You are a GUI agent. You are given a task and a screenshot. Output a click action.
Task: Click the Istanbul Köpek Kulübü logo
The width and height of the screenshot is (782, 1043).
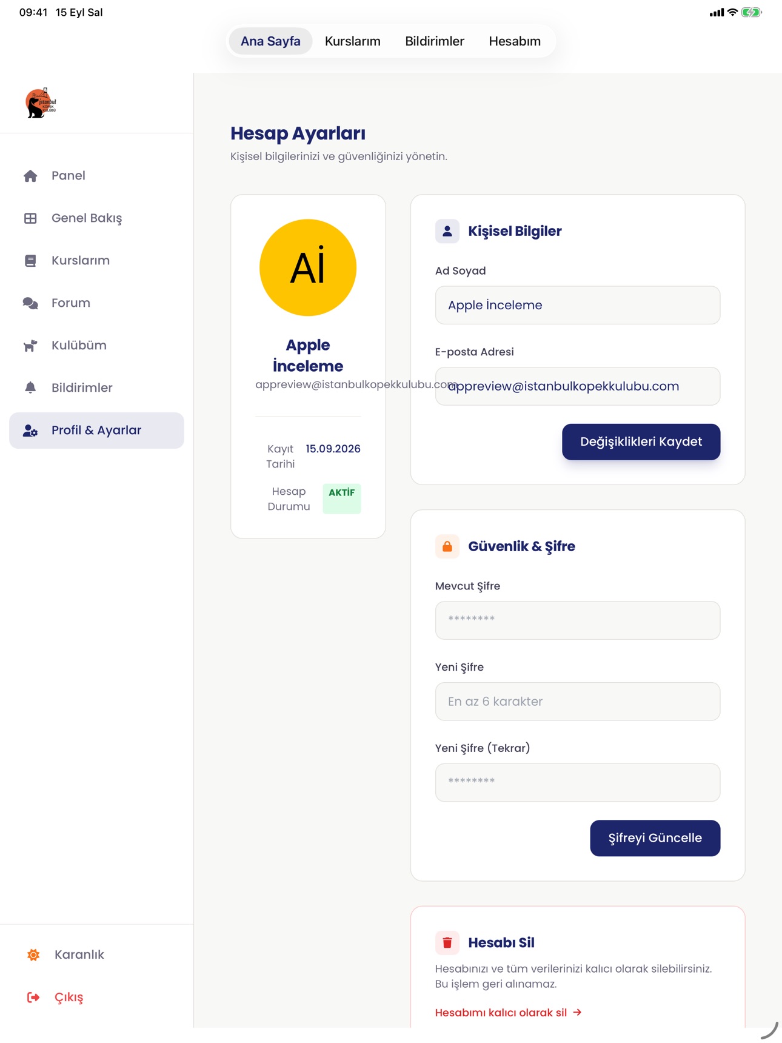41,103
